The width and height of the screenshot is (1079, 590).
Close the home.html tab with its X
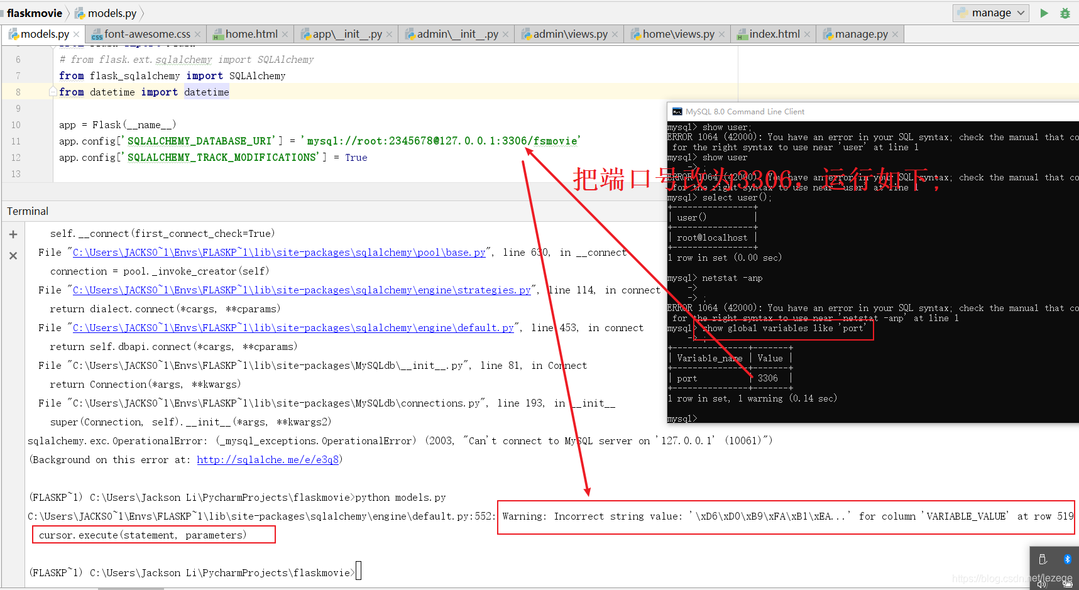coord(286,34)
